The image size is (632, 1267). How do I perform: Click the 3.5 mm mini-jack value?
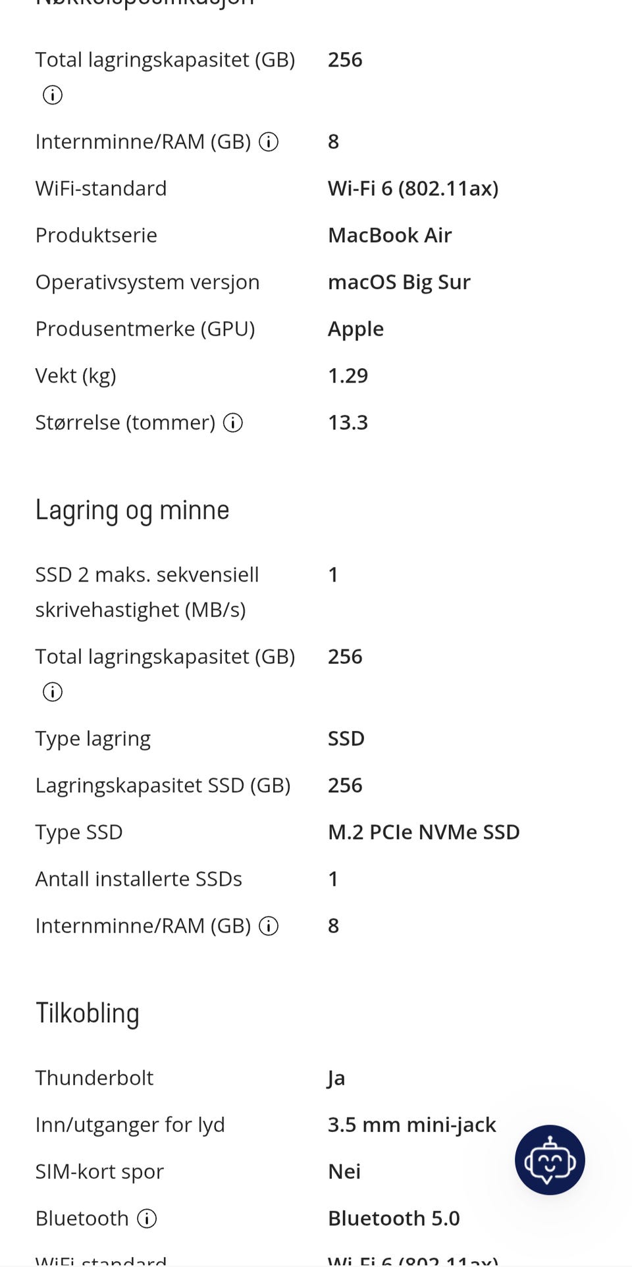pos(412,1125)
